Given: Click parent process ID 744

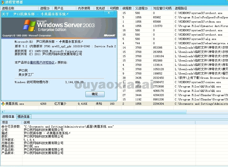Looking at the screenshot, I should pos(137,43).
